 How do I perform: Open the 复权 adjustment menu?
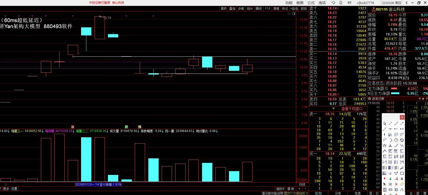tap(223, 9)
